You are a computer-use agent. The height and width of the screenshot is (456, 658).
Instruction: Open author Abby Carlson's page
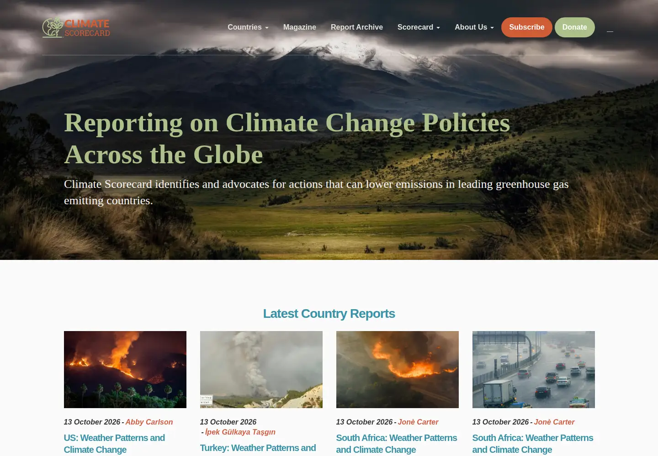pos(149,422)
